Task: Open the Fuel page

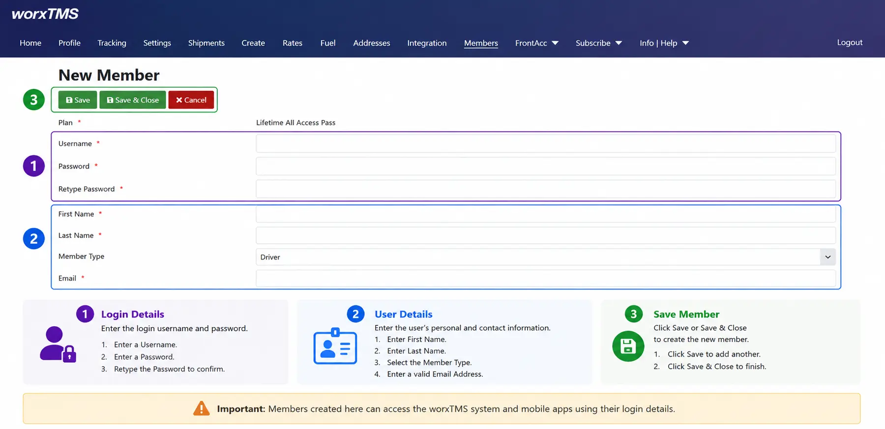Action: point(328,43)
